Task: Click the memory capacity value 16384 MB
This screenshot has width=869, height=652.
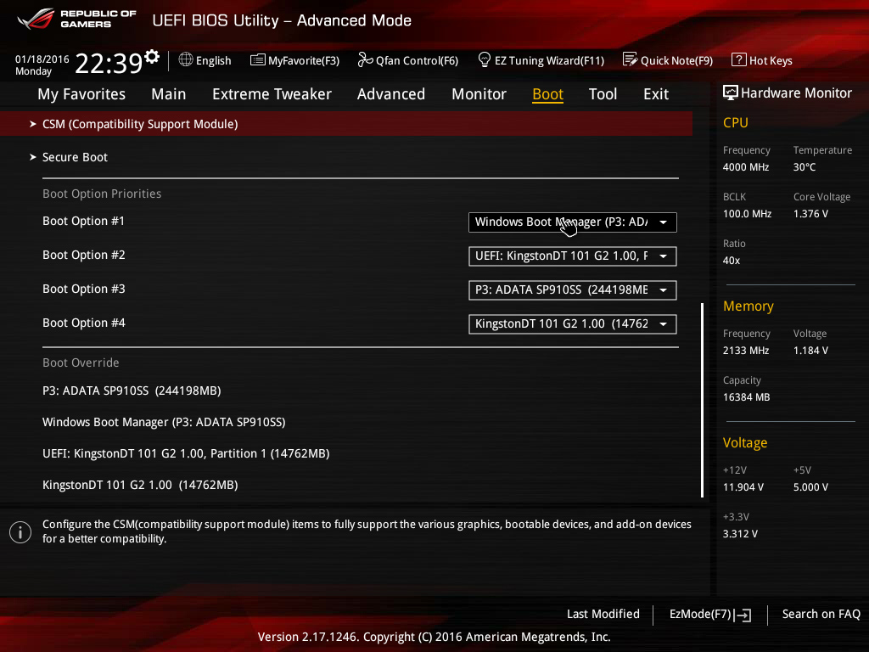Action: (x=747, y=397)
